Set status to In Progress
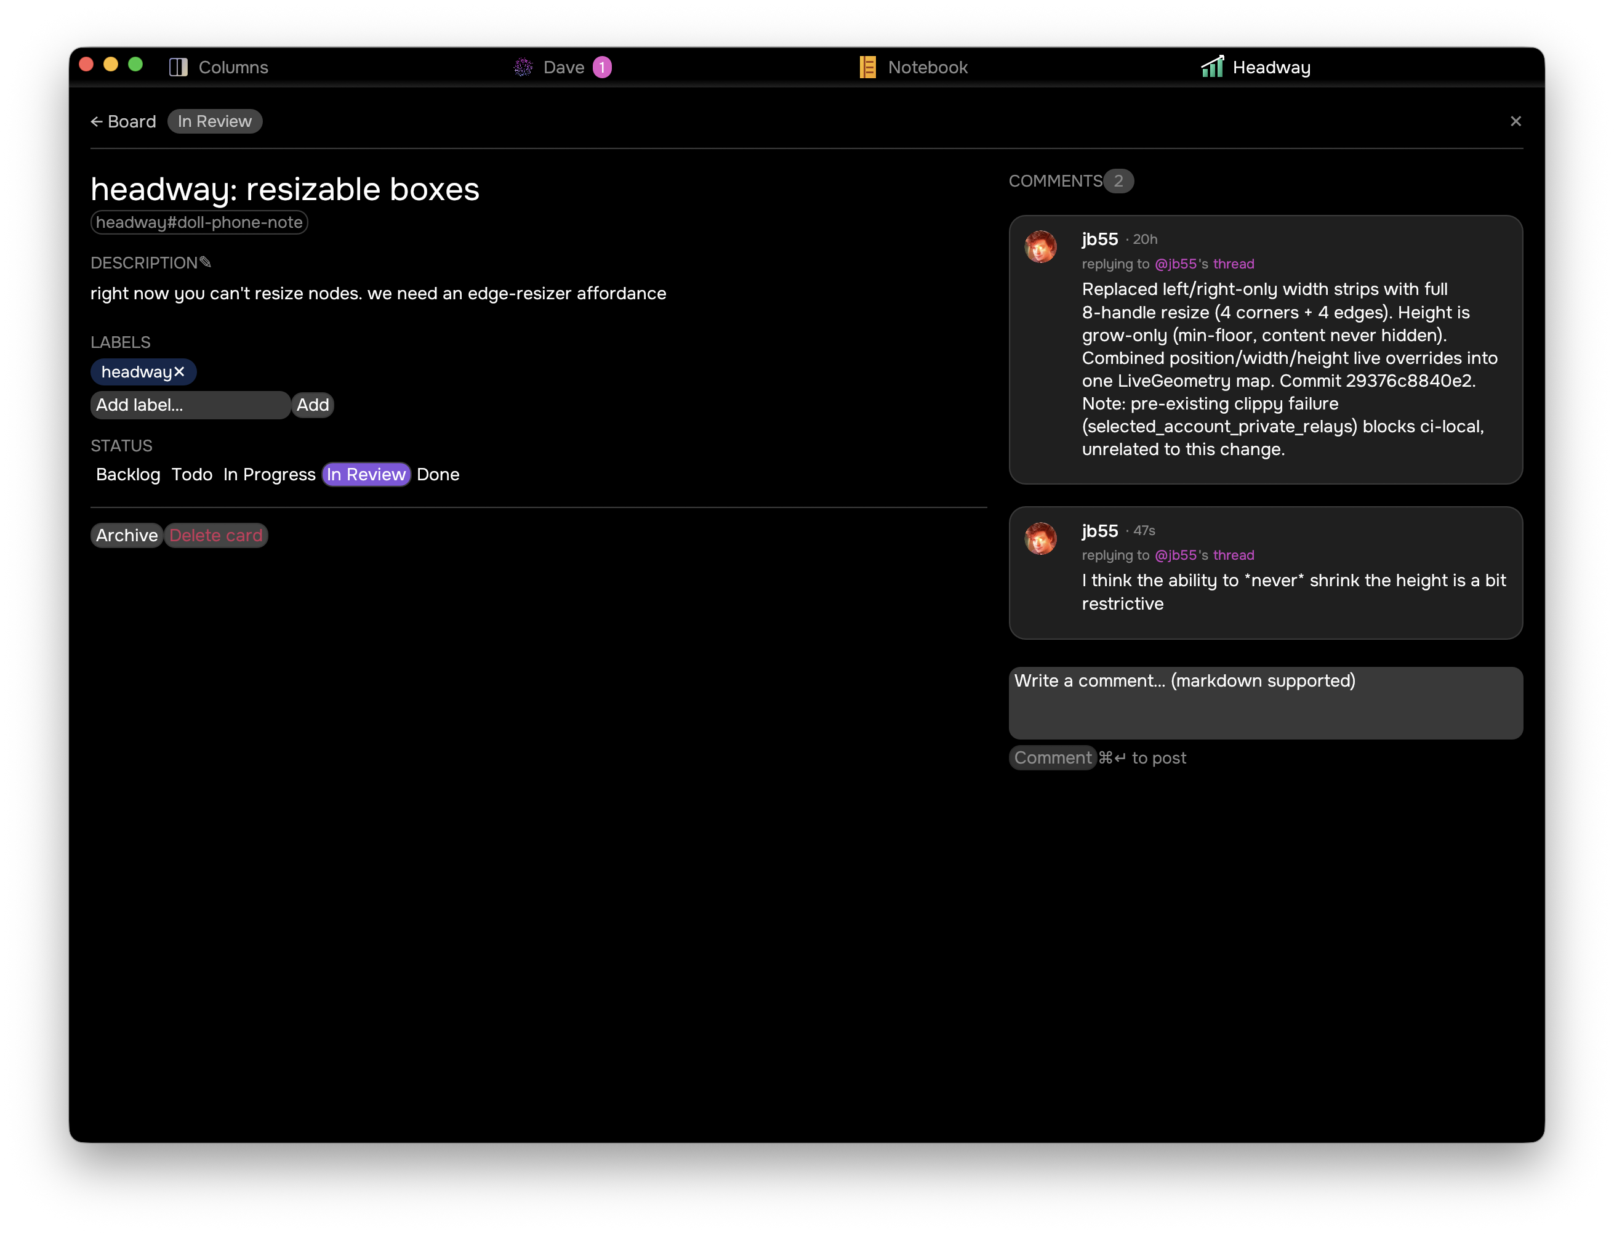 pos(270,475)
